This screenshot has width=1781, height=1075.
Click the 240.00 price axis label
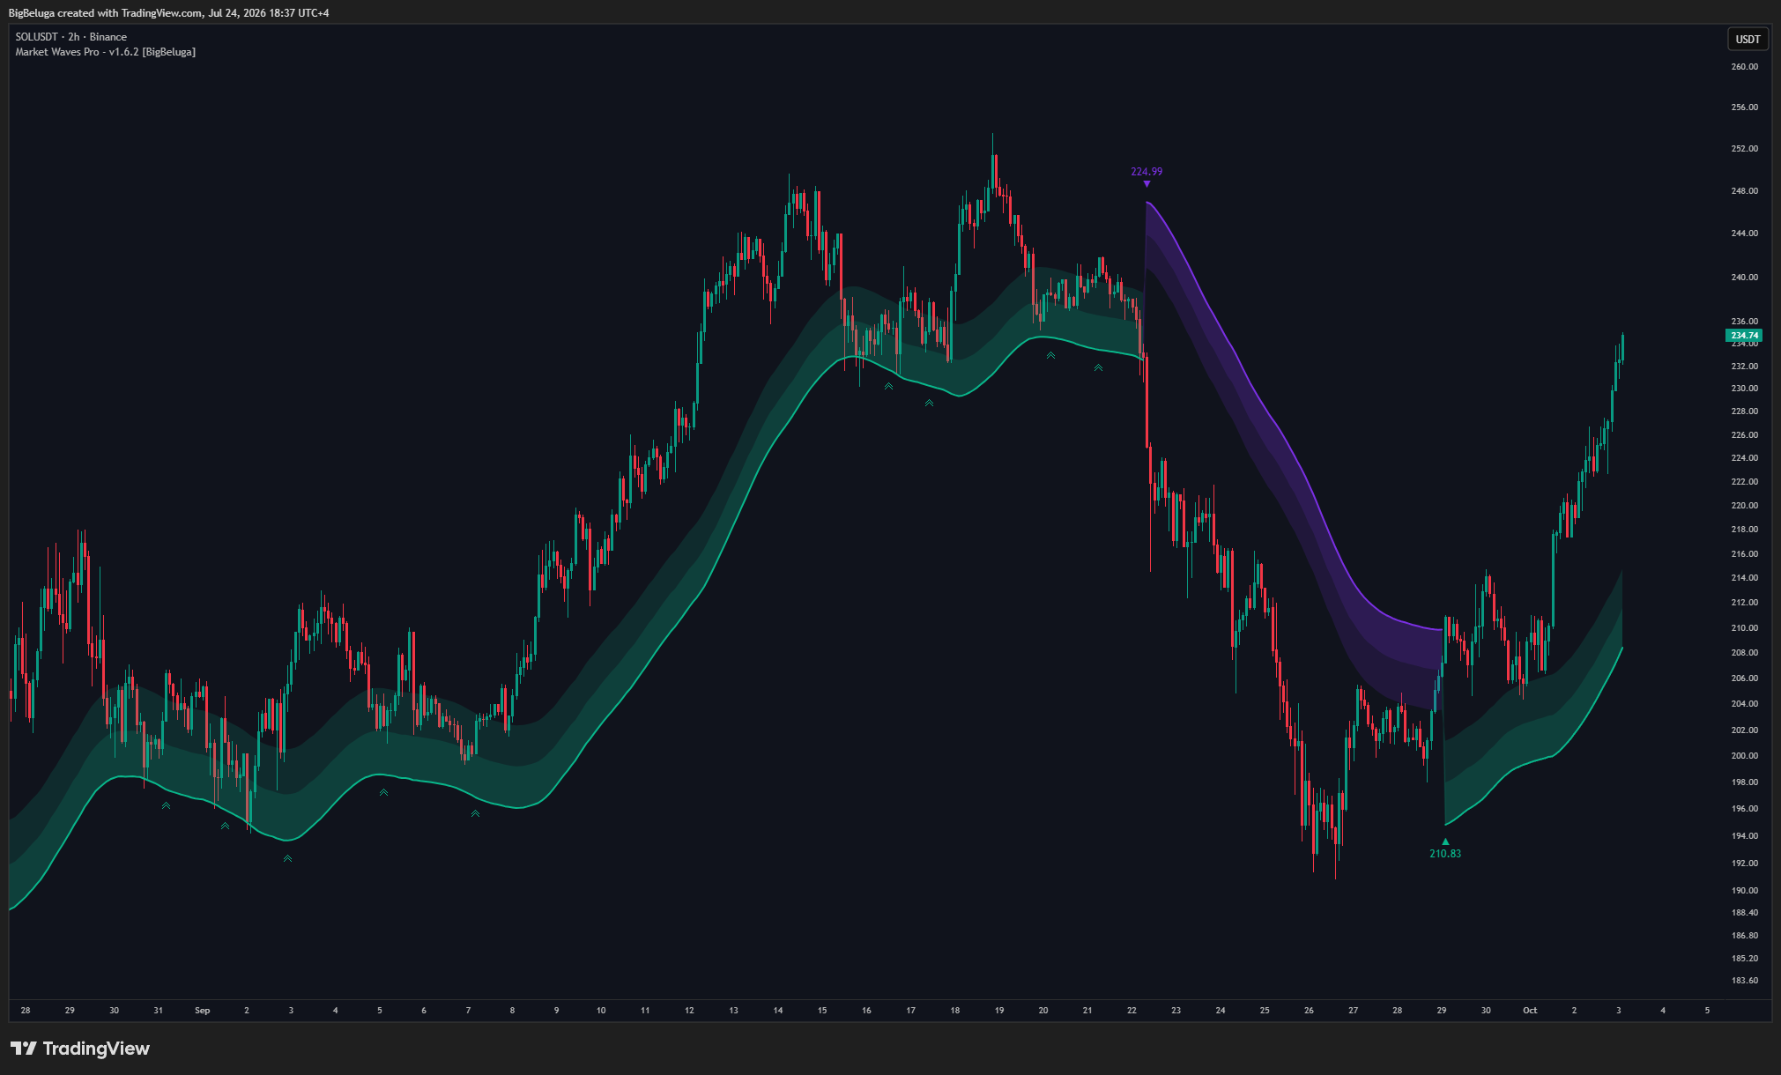pos(1744,278)
